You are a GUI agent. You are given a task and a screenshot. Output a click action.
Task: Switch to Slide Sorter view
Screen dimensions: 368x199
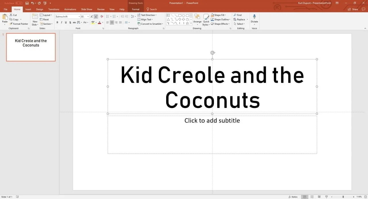tap(312, 197)
